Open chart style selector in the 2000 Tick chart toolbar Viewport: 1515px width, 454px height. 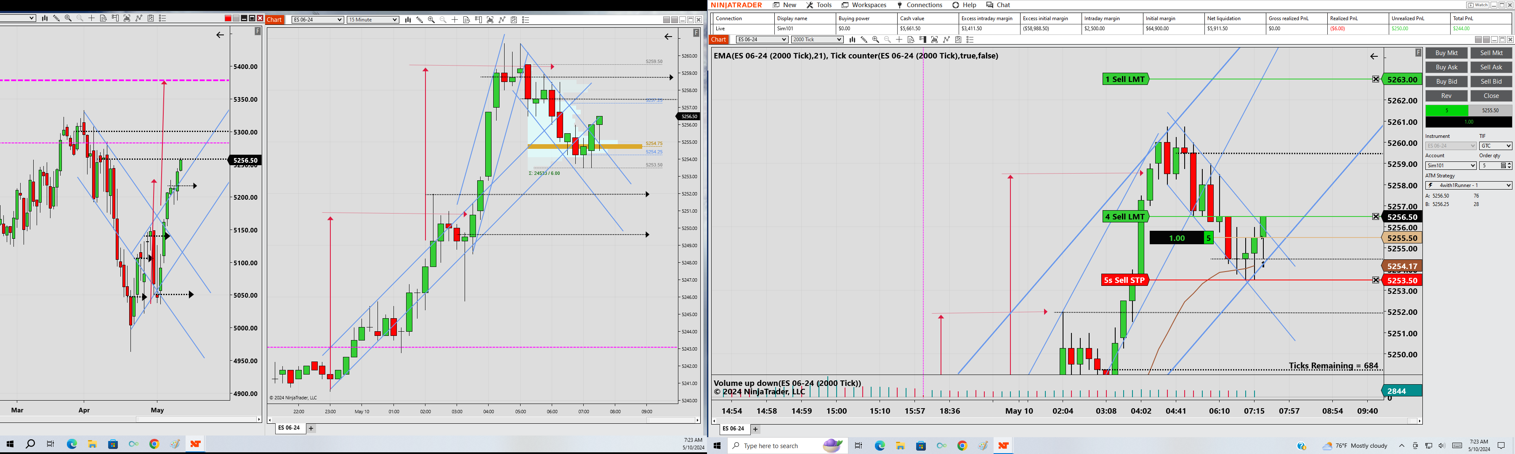[x=852, y=40]
